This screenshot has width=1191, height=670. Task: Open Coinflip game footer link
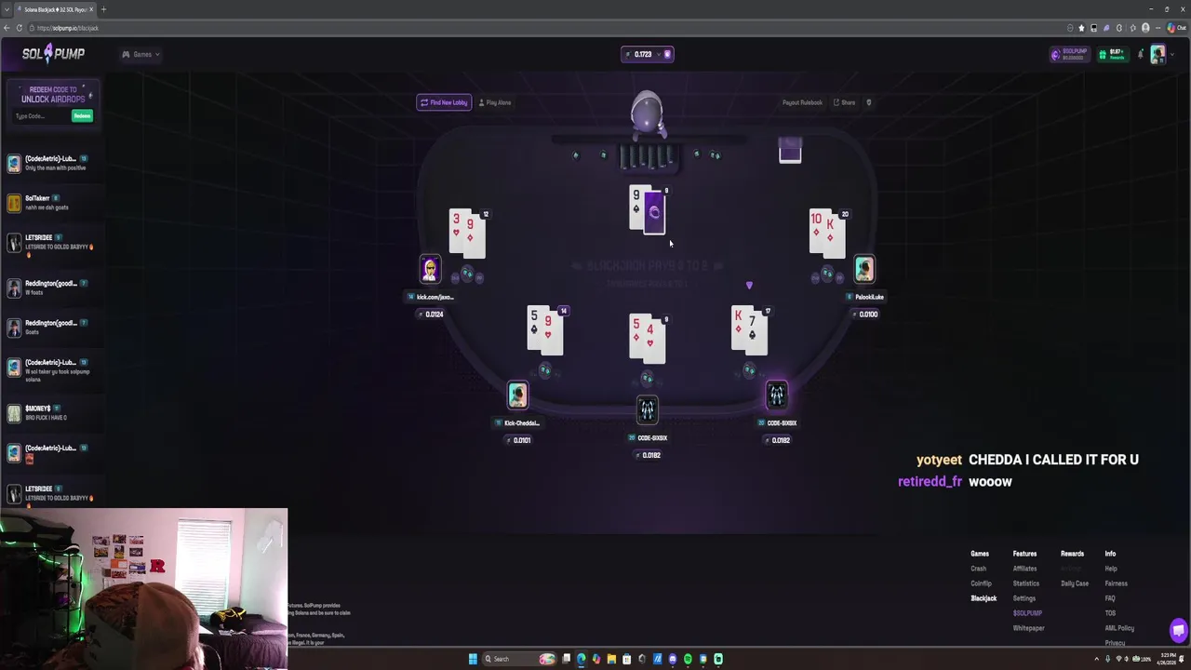[x=981, y=583]
